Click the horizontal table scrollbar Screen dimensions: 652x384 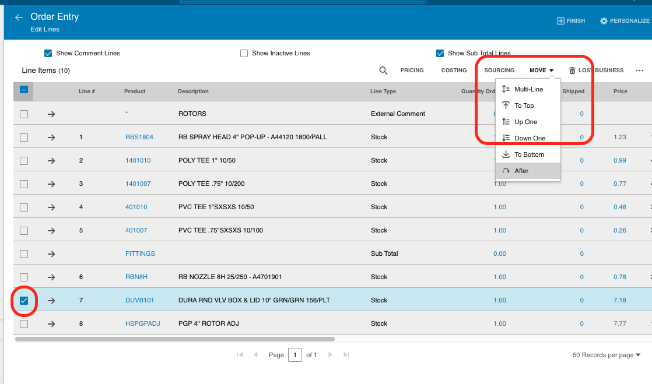click(174, 339)
